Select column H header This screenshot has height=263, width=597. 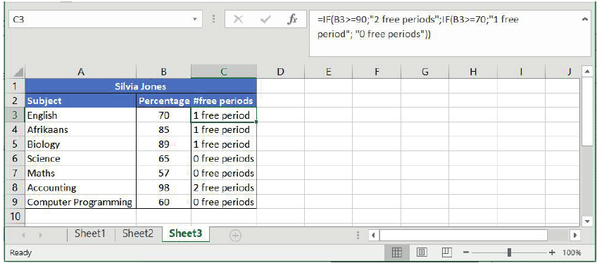(473, 72)
